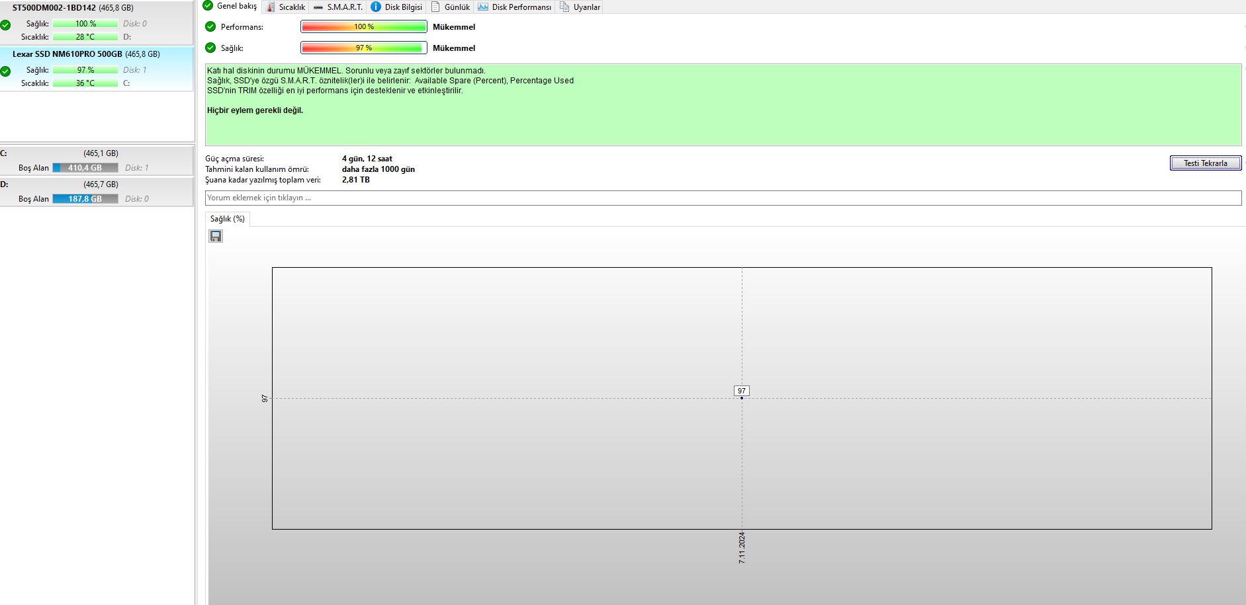Click the 'Şuana kadar yazılmış toplam veri:' label
Viewport: 1246px width, 605px height.
coord(263,180)
